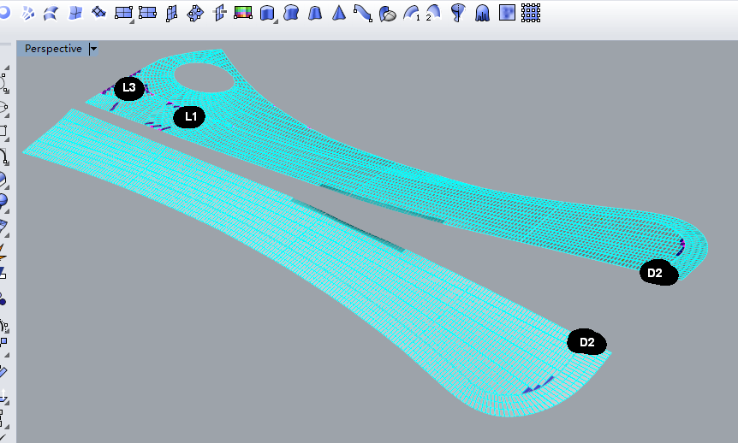Click the L3 label marker
The image size is (738, 443).
[129, 88]
